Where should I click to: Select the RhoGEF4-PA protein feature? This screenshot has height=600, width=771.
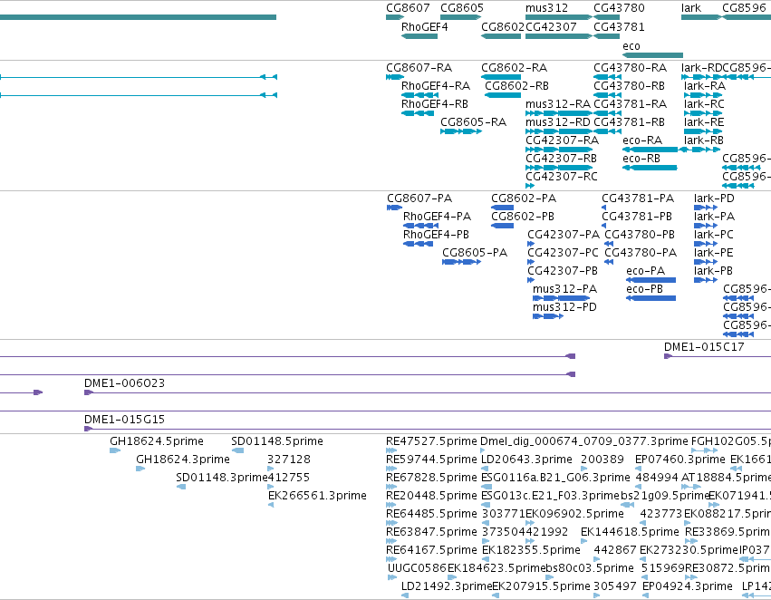(420, 226)
